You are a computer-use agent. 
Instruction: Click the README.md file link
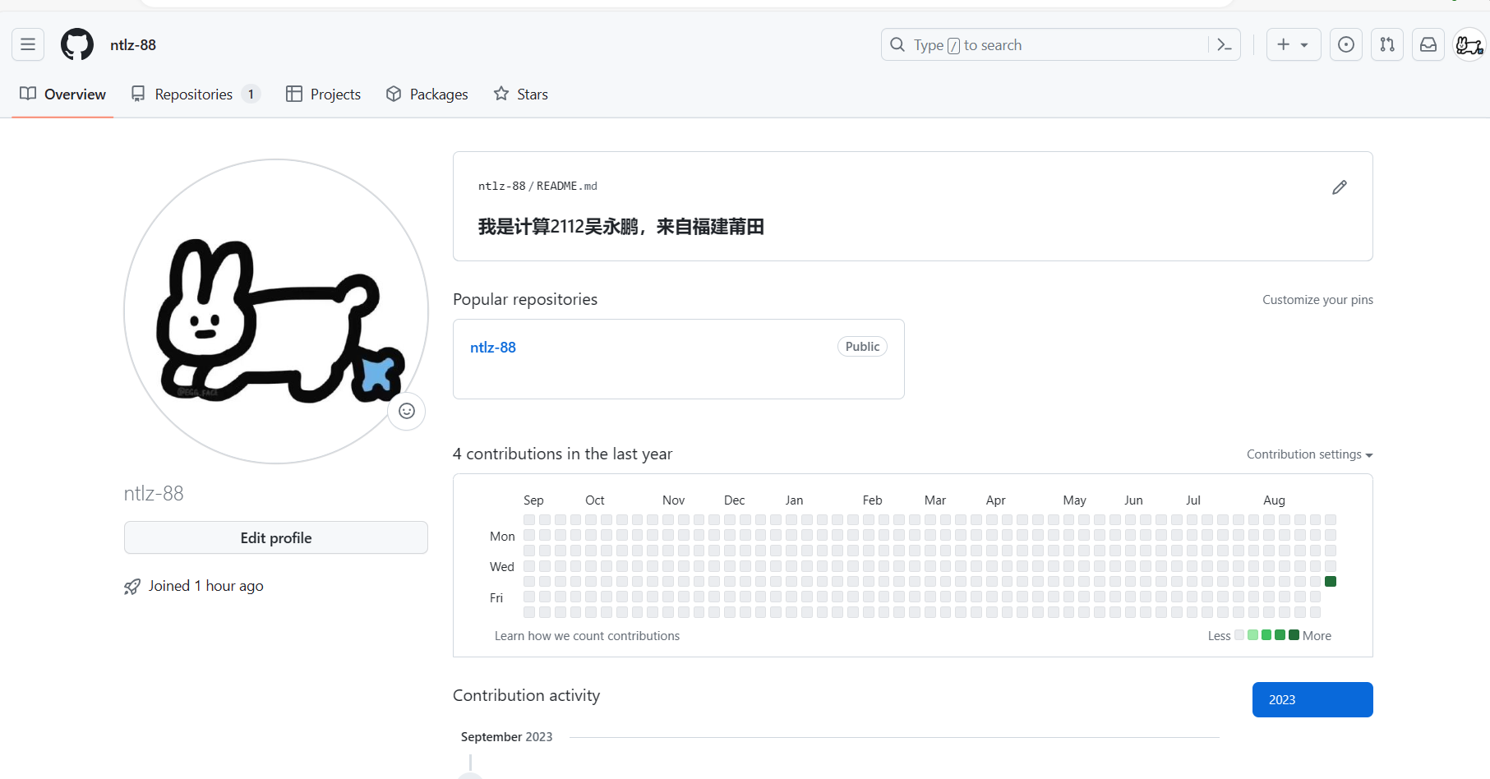click(567, 187)
